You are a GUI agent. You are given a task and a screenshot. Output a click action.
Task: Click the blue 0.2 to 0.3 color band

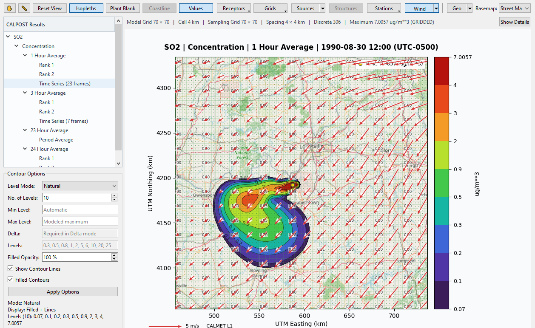(441, 239)
